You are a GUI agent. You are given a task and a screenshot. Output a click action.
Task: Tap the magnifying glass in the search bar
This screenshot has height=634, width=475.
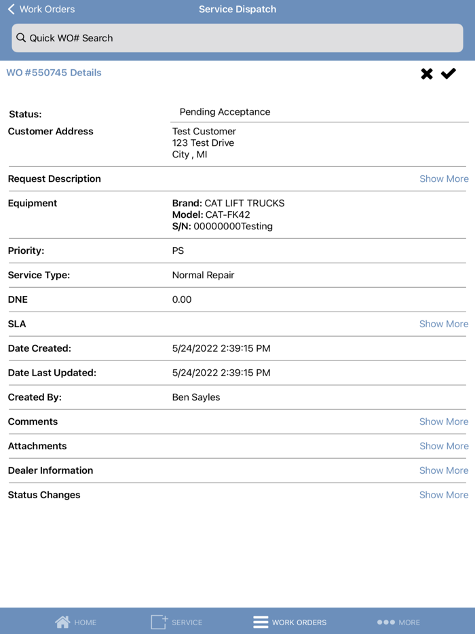click(x=22, y=38)
